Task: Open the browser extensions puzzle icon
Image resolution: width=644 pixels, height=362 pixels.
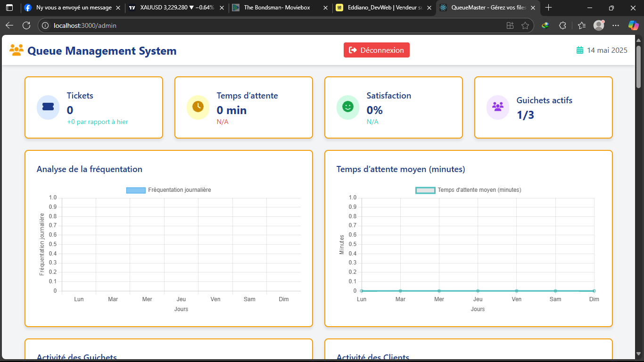Action: tap(562, 25)
